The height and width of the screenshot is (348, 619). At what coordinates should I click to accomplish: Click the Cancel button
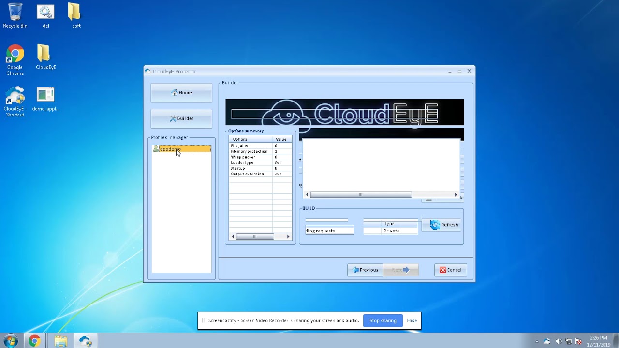coord(450,270)
